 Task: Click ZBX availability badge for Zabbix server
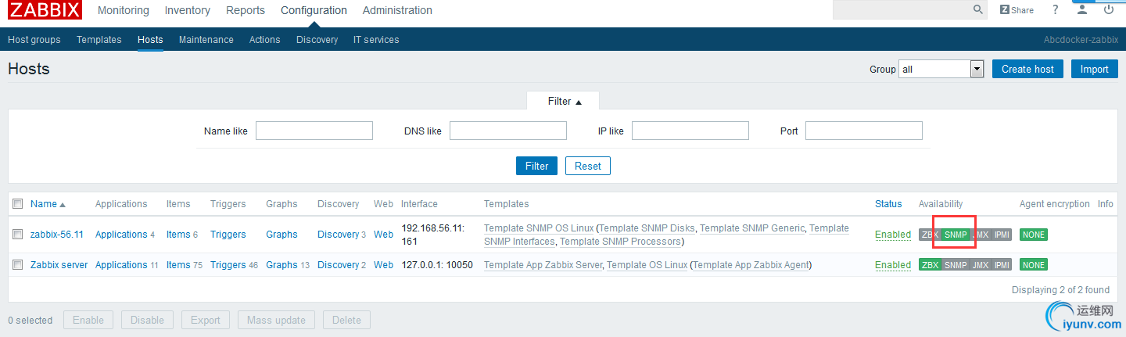[930, 265]
